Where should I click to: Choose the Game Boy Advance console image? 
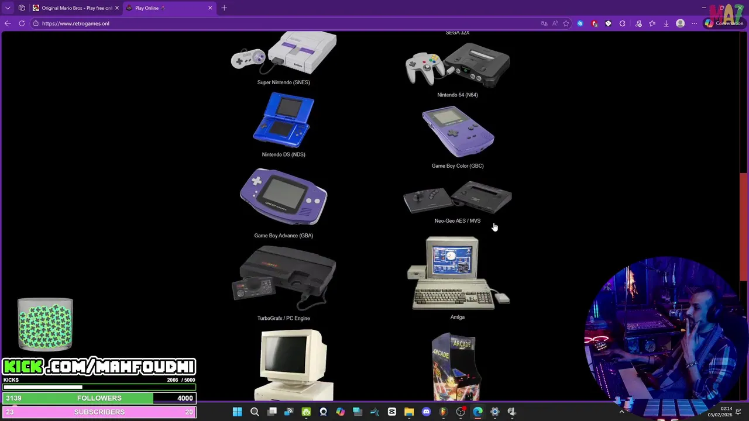point(284,197)
